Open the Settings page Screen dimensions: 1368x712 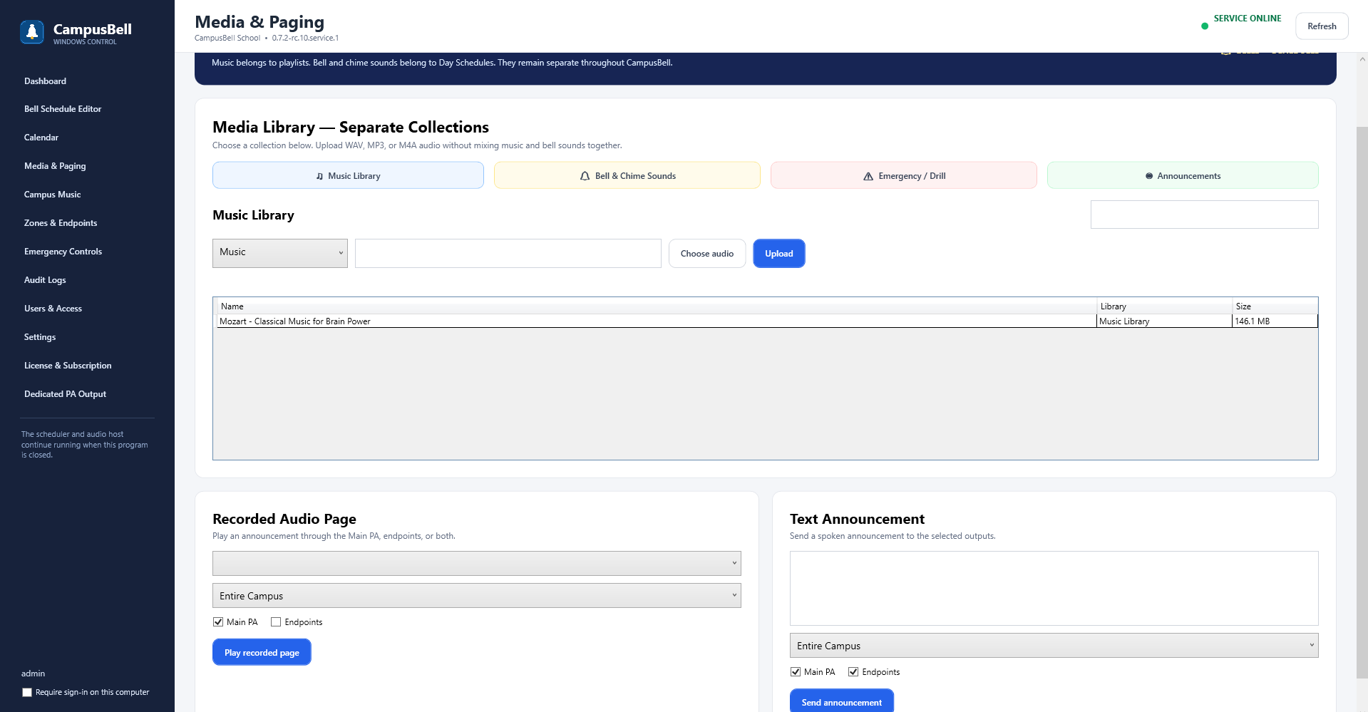coord(40,337)
